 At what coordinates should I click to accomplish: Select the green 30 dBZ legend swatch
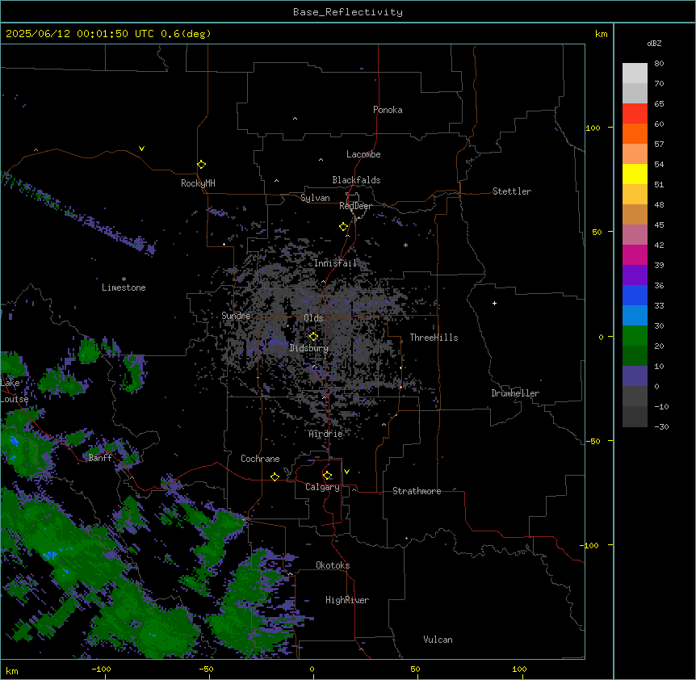coord(635,336)
